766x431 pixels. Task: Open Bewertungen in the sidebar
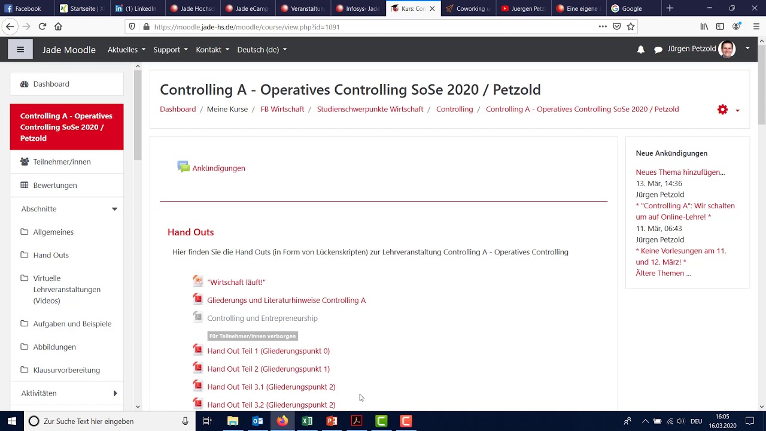(x=67, y=185)
